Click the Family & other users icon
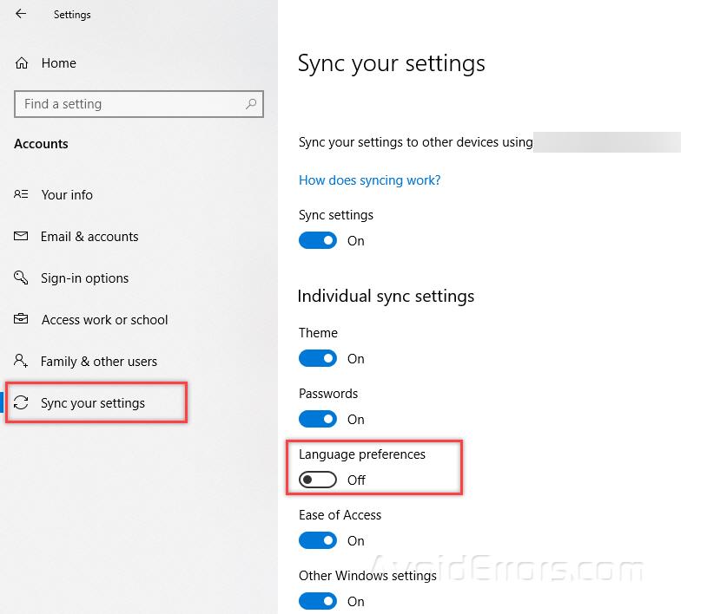707x614 pixels. click(x=22, y=361)
